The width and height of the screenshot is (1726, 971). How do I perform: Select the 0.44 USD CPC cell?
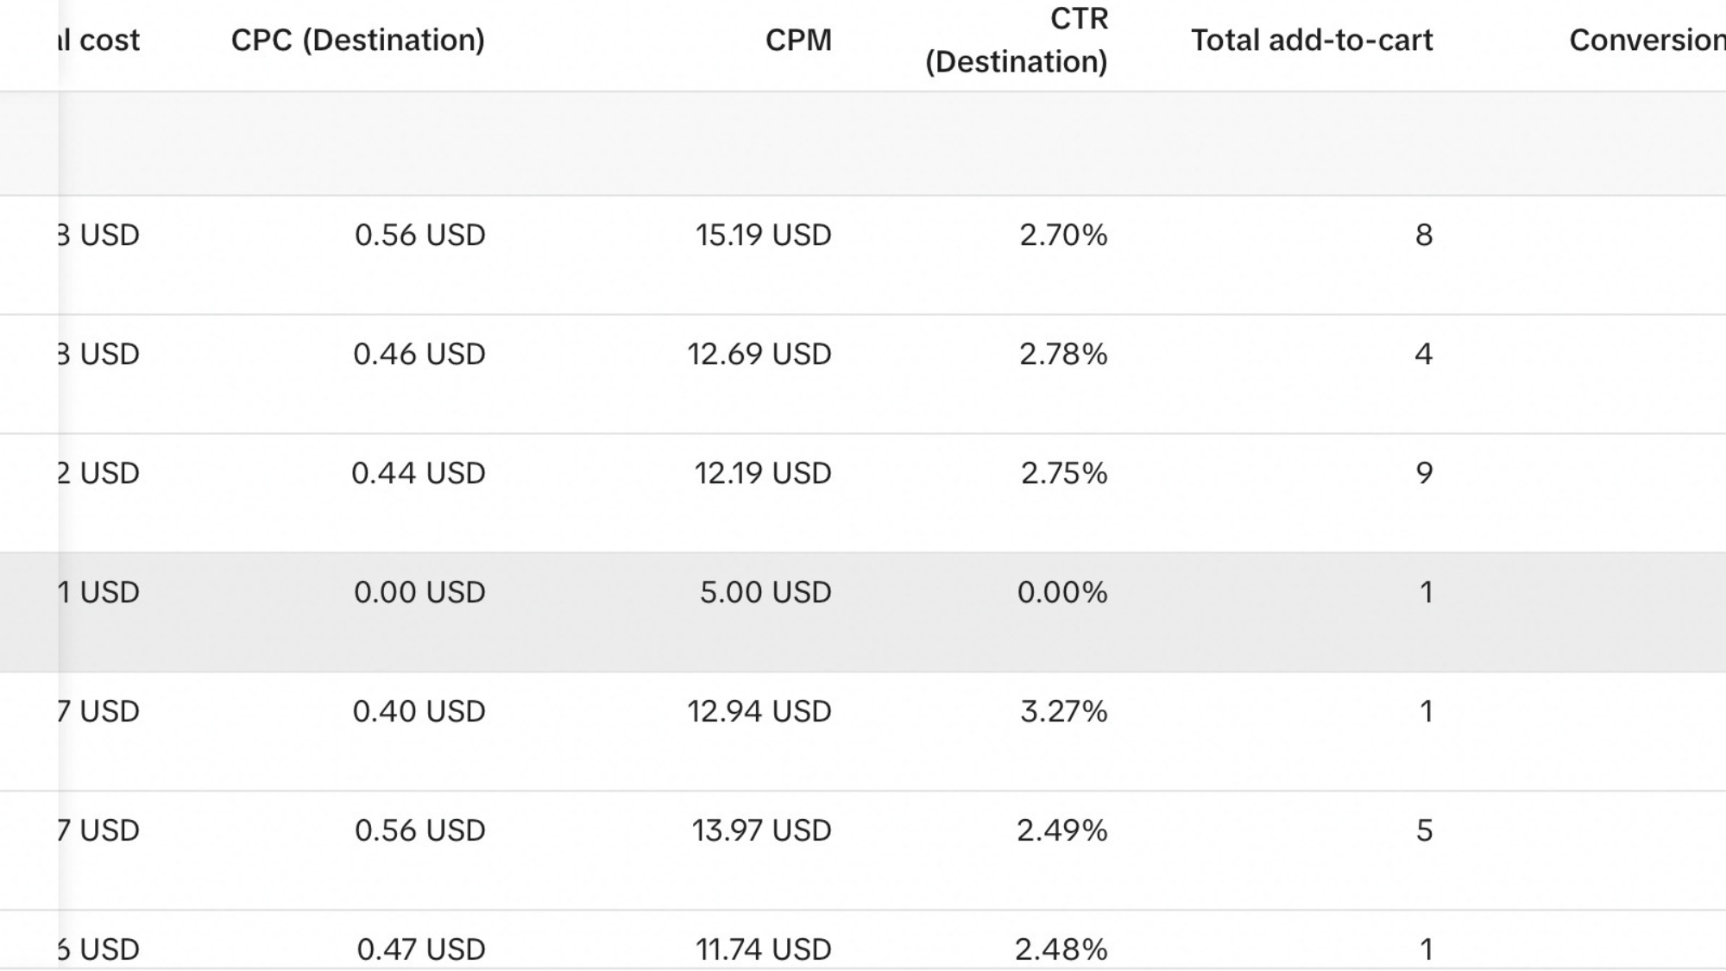419,473
